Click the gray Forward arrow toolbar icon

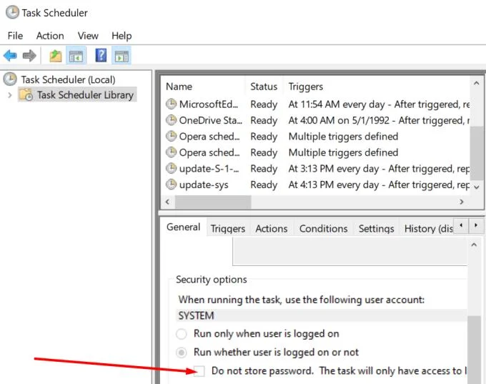[x=29, y=56]
